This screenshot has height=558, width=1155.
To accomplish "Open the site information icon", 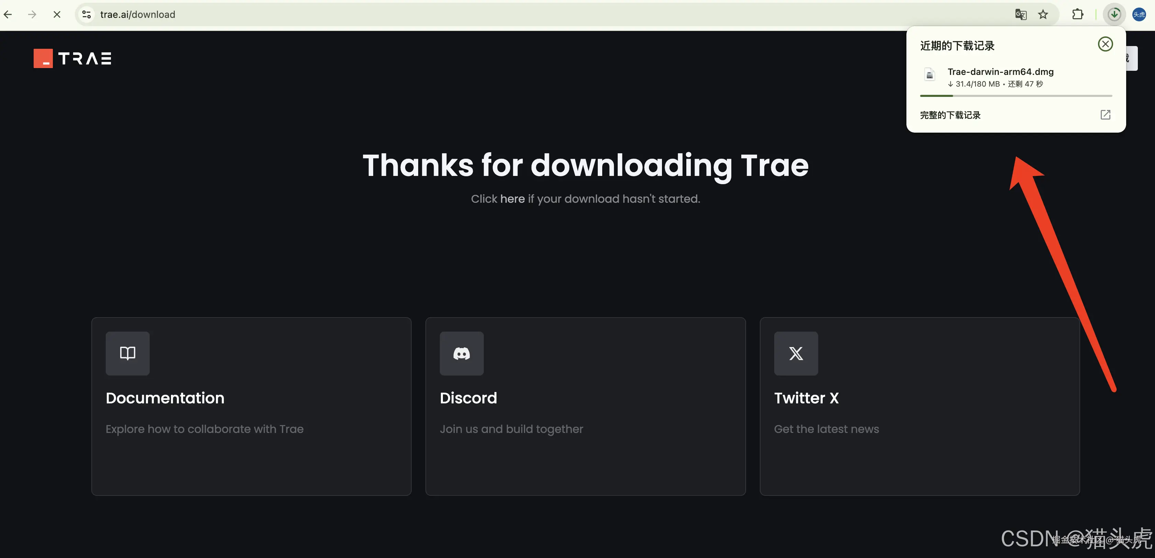I will 87,14.
